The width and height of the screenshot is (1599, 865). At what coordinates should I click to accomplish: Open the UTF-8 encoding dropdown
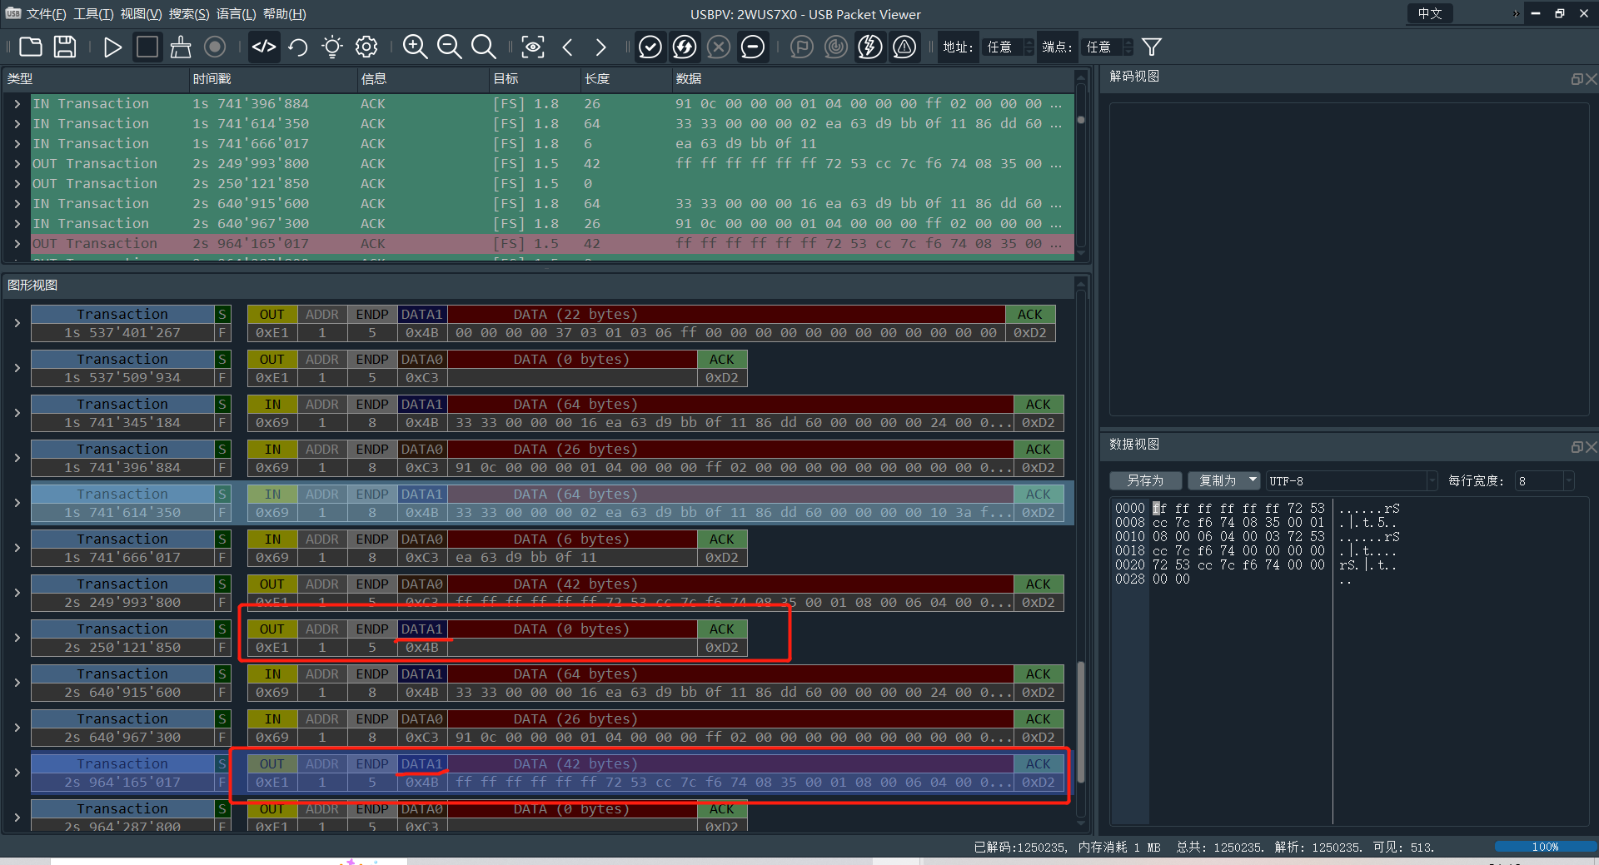[1349, 480]
